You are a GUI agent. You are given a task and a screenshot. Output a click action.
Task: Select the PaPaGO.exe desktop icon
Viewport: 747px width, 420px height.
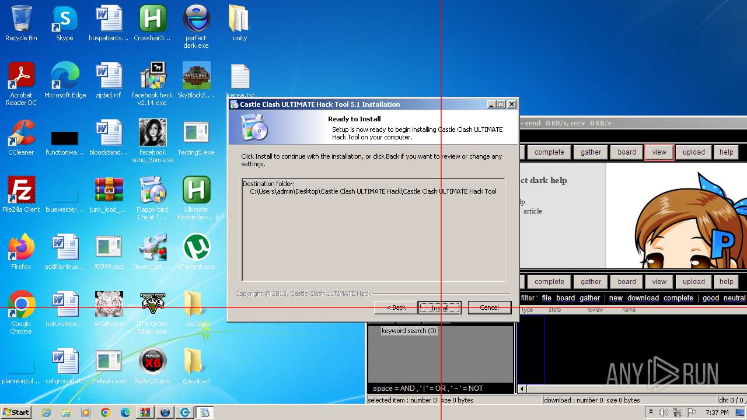(152, 366)
